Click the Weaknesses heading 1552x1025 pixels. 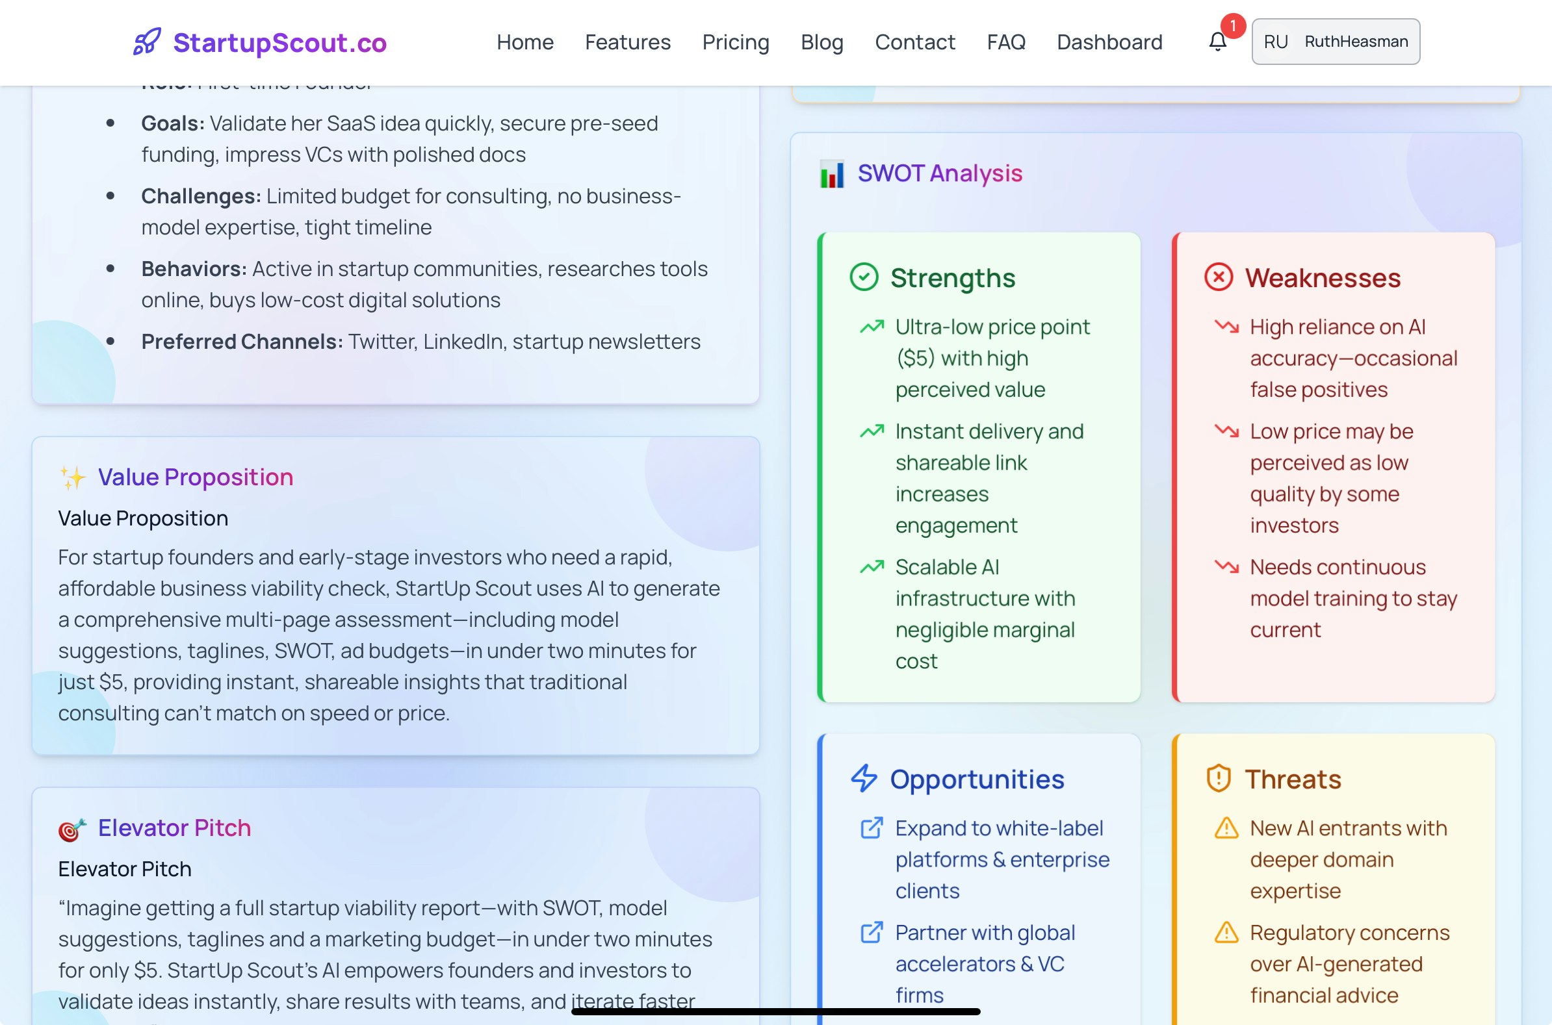coord(1323,278)
